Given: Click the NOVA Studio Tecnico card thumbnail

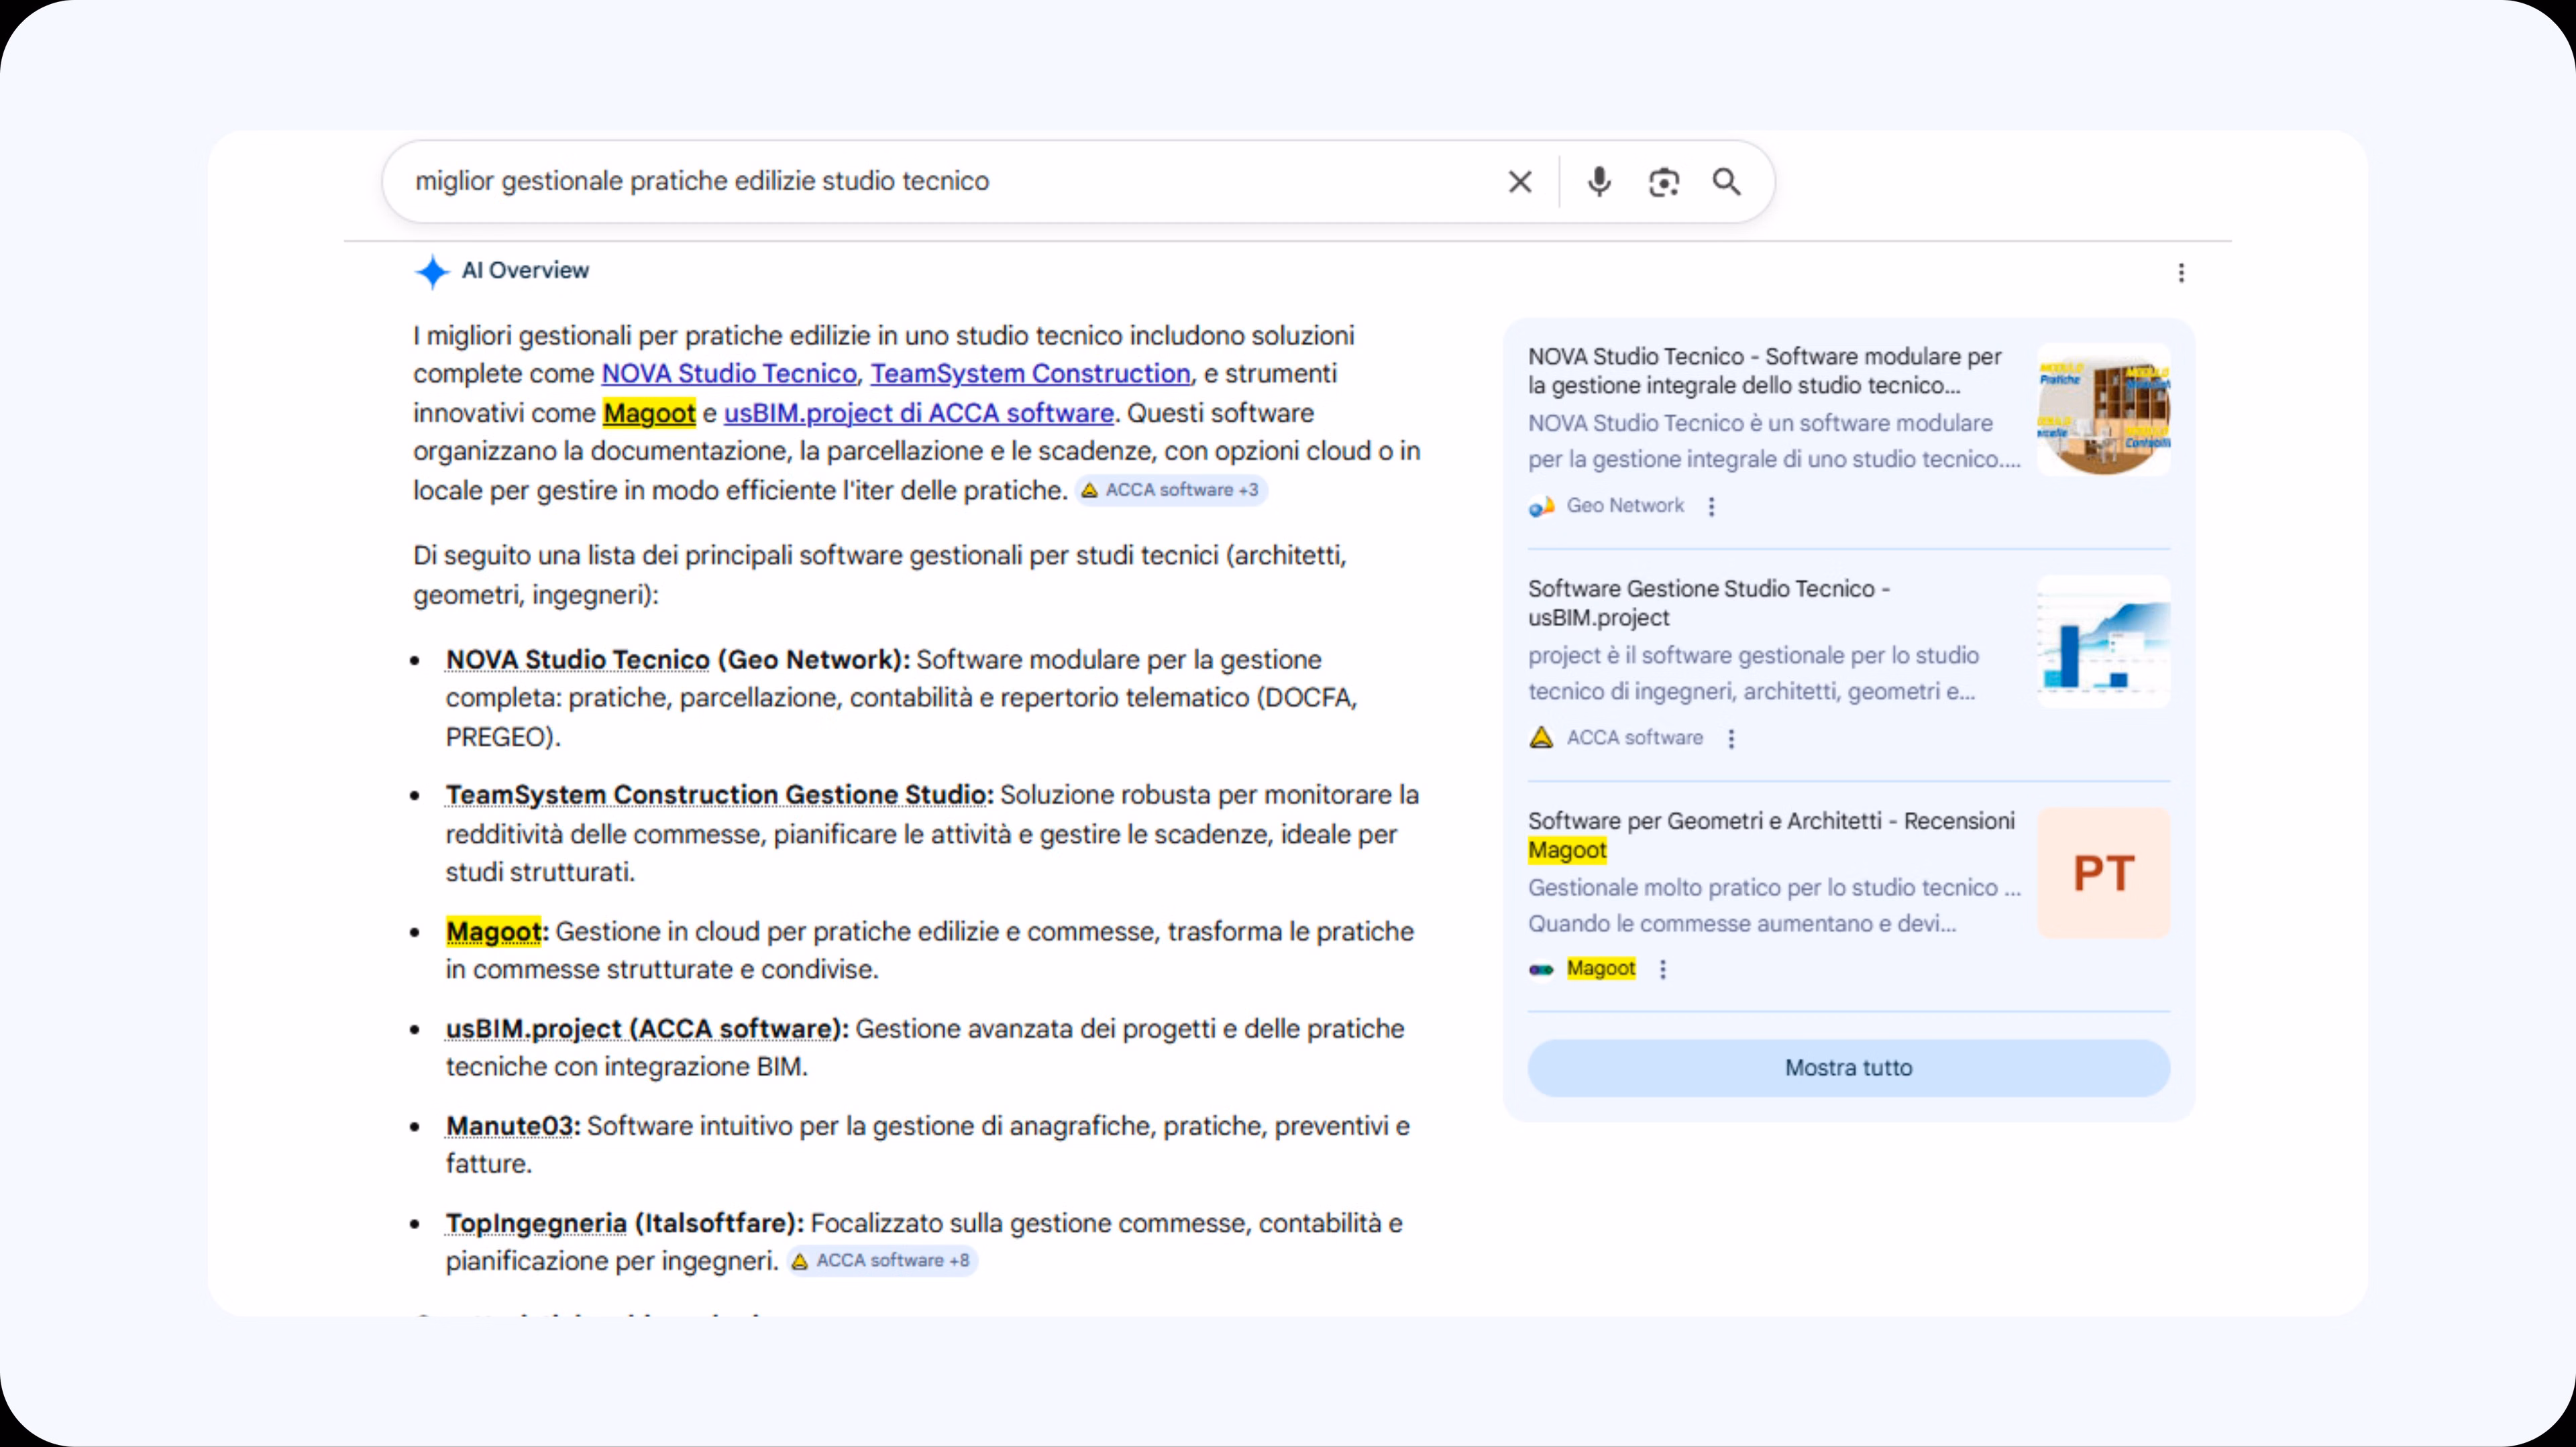Looking at the screenshot, I should pyautogui.click(x=2103, y=409).
